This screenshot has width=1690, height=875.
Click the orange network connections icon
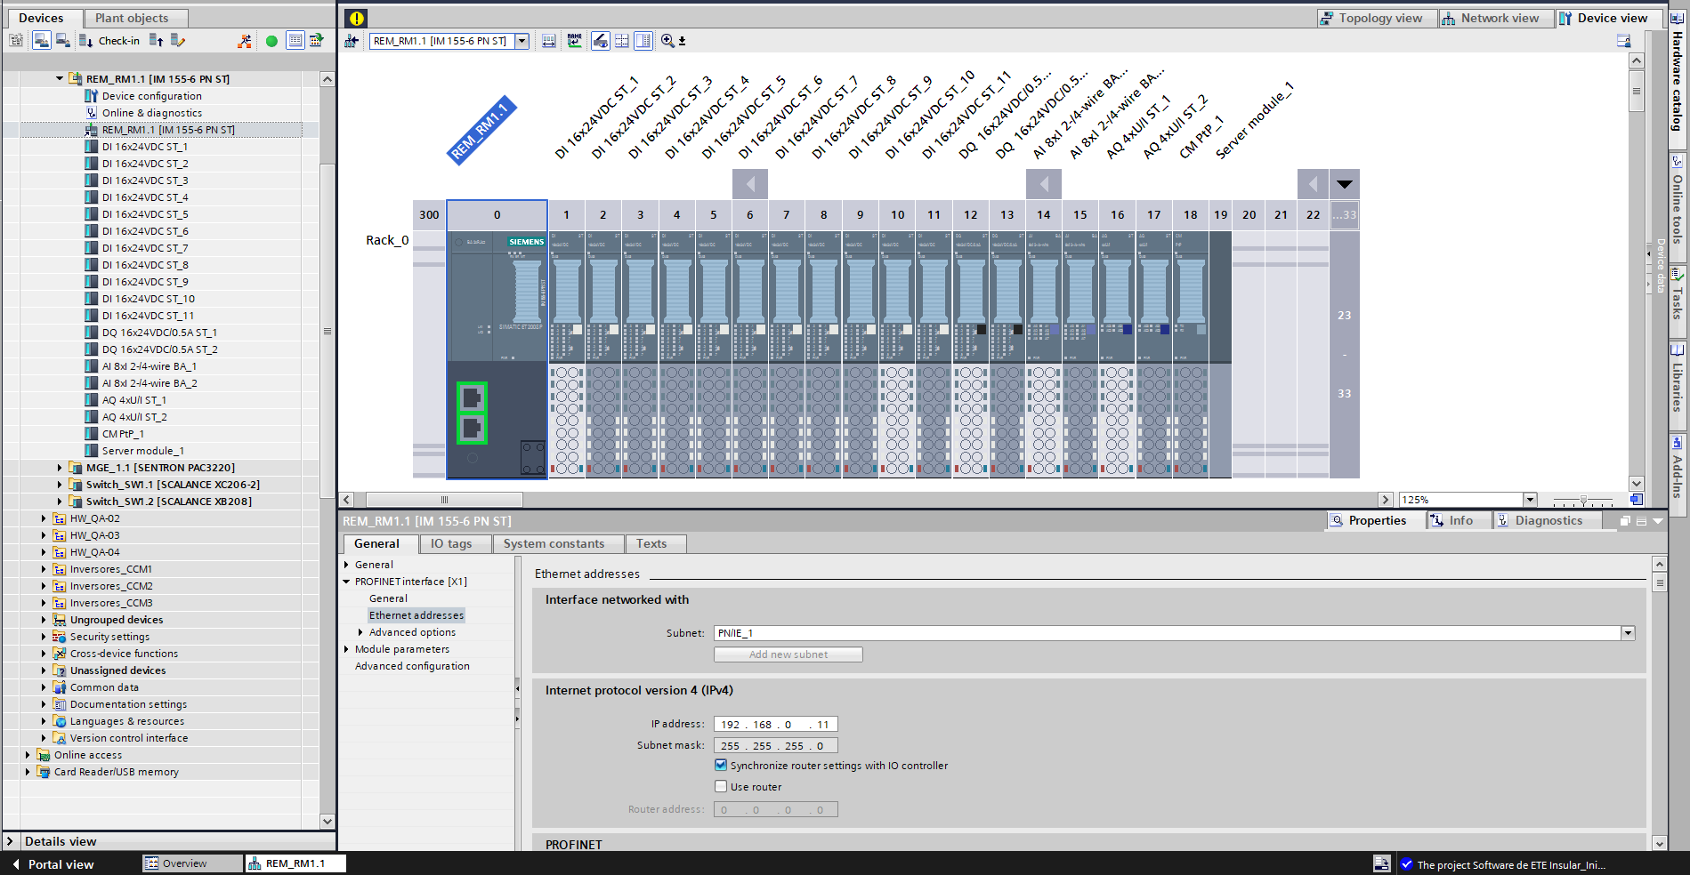[x=245, y=41]
